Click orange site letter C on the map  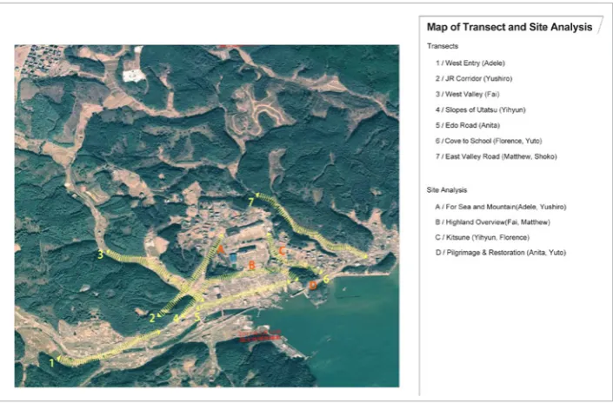(x=282, y=251)
